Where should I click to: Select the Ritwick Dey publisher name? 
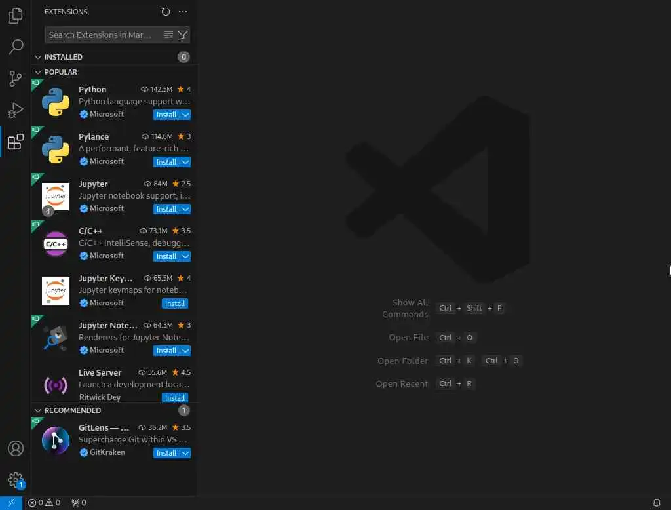(x=100, y=397)
